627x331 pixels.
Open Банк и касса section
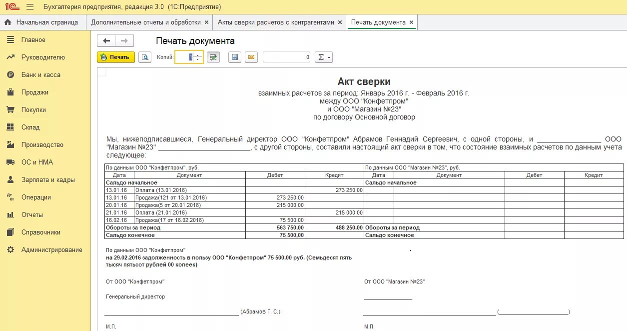coord(40,74)
